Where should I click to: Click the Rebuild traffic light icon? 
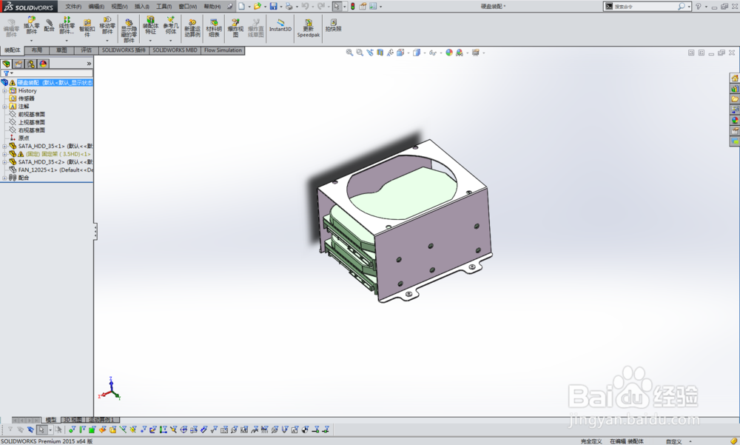pos(352,6)
